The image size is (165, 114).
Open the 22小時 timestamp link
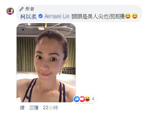[x=50, y=108]
